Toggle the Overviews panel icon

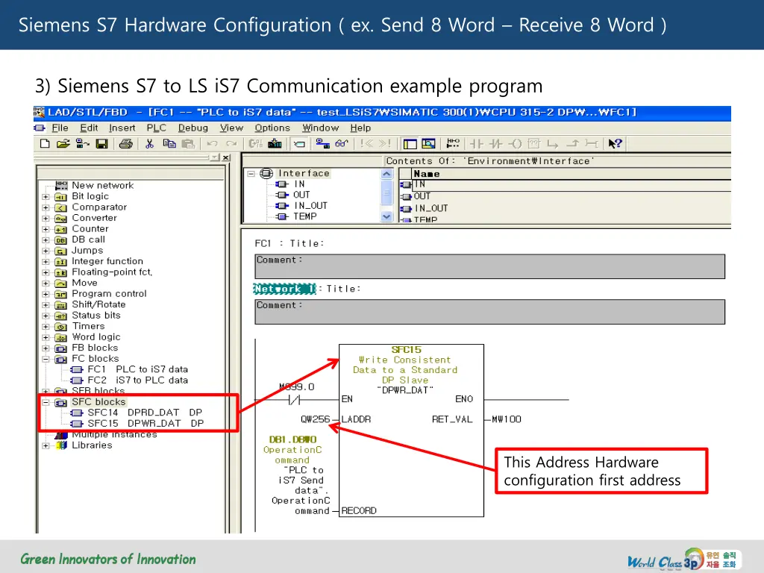(x=410, y=144)
